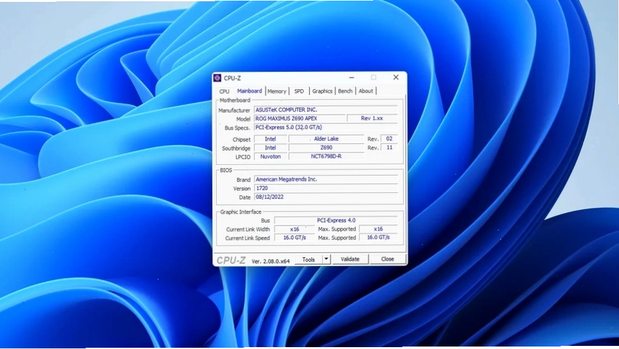
Task: Click the Tools button
Action: pyautogui.click(x=309, y=259)
